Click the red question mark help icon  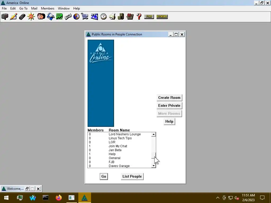[139, 17]
